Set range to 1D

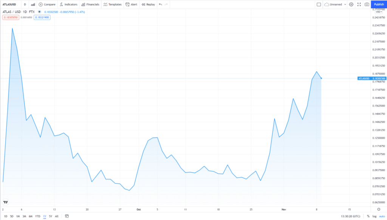6,216
